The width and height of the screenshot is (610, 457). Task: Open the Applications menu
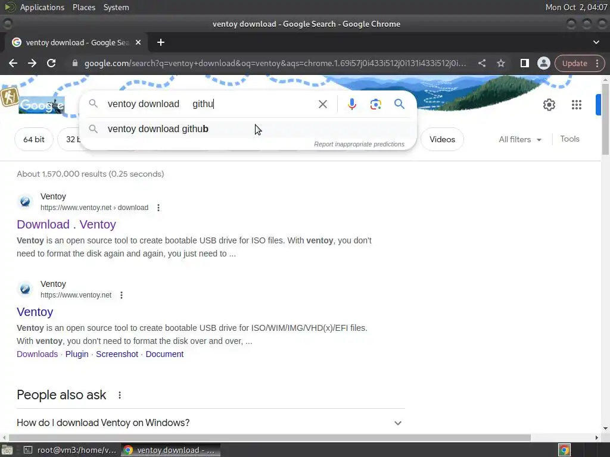pos(42,7)
